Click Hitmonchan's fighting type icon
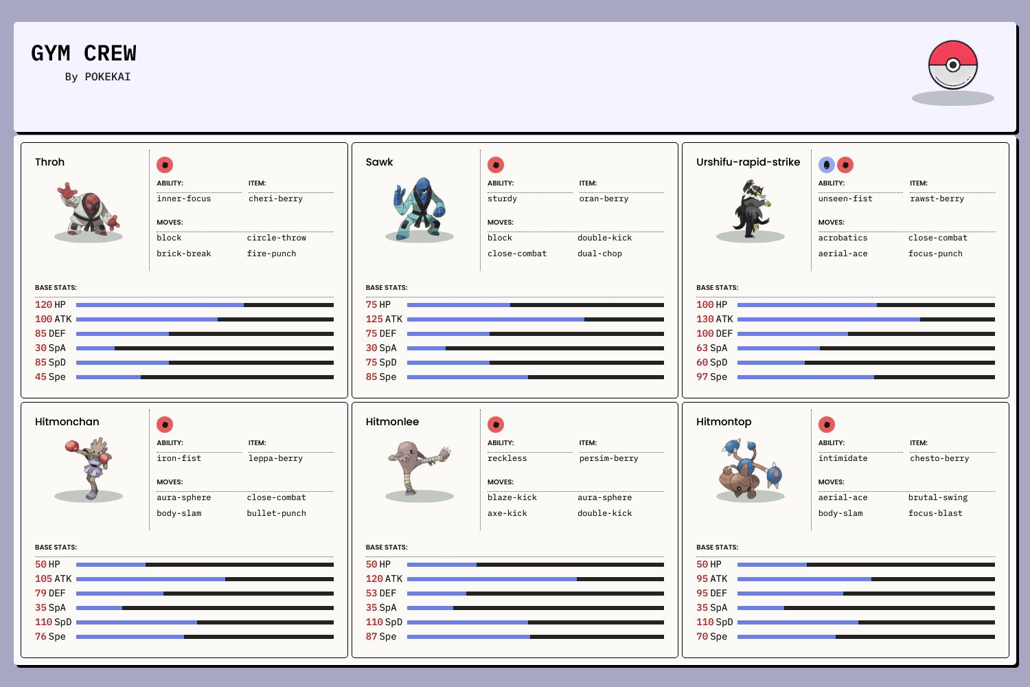The width and height of the screenshot is (1030, 687). pos(165,425)
